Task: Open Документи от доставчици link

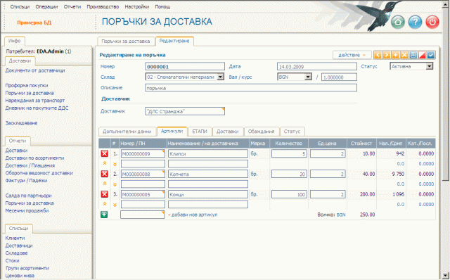Action: pyautogui.click(x=35, y=70)
